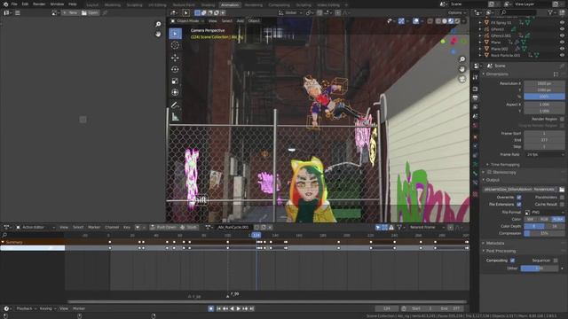Open the Scene properties tab icon
Viewport: 568px width, 319px height.
pos(476,116)
